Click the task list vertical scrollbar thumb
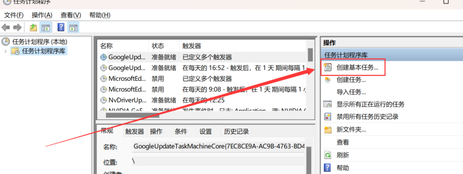 pyautogui.click(x=310, y=55)
